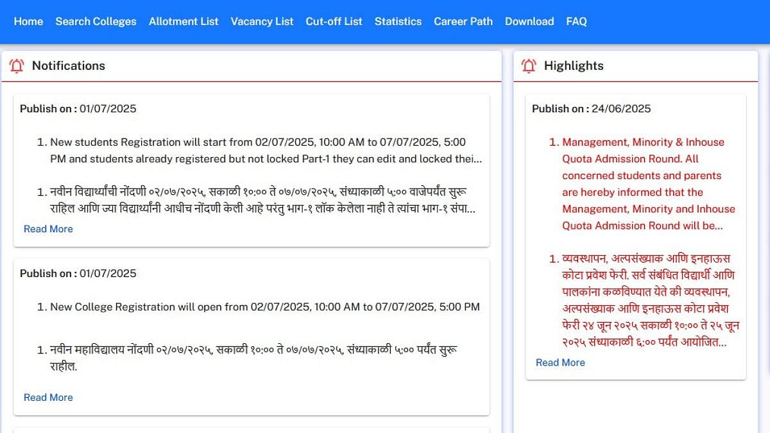
Task: Click the Highlights panel heading text
Action: 574,65
